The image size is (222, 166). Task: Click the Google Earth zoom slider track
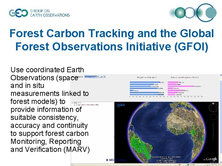coord(213,132)
